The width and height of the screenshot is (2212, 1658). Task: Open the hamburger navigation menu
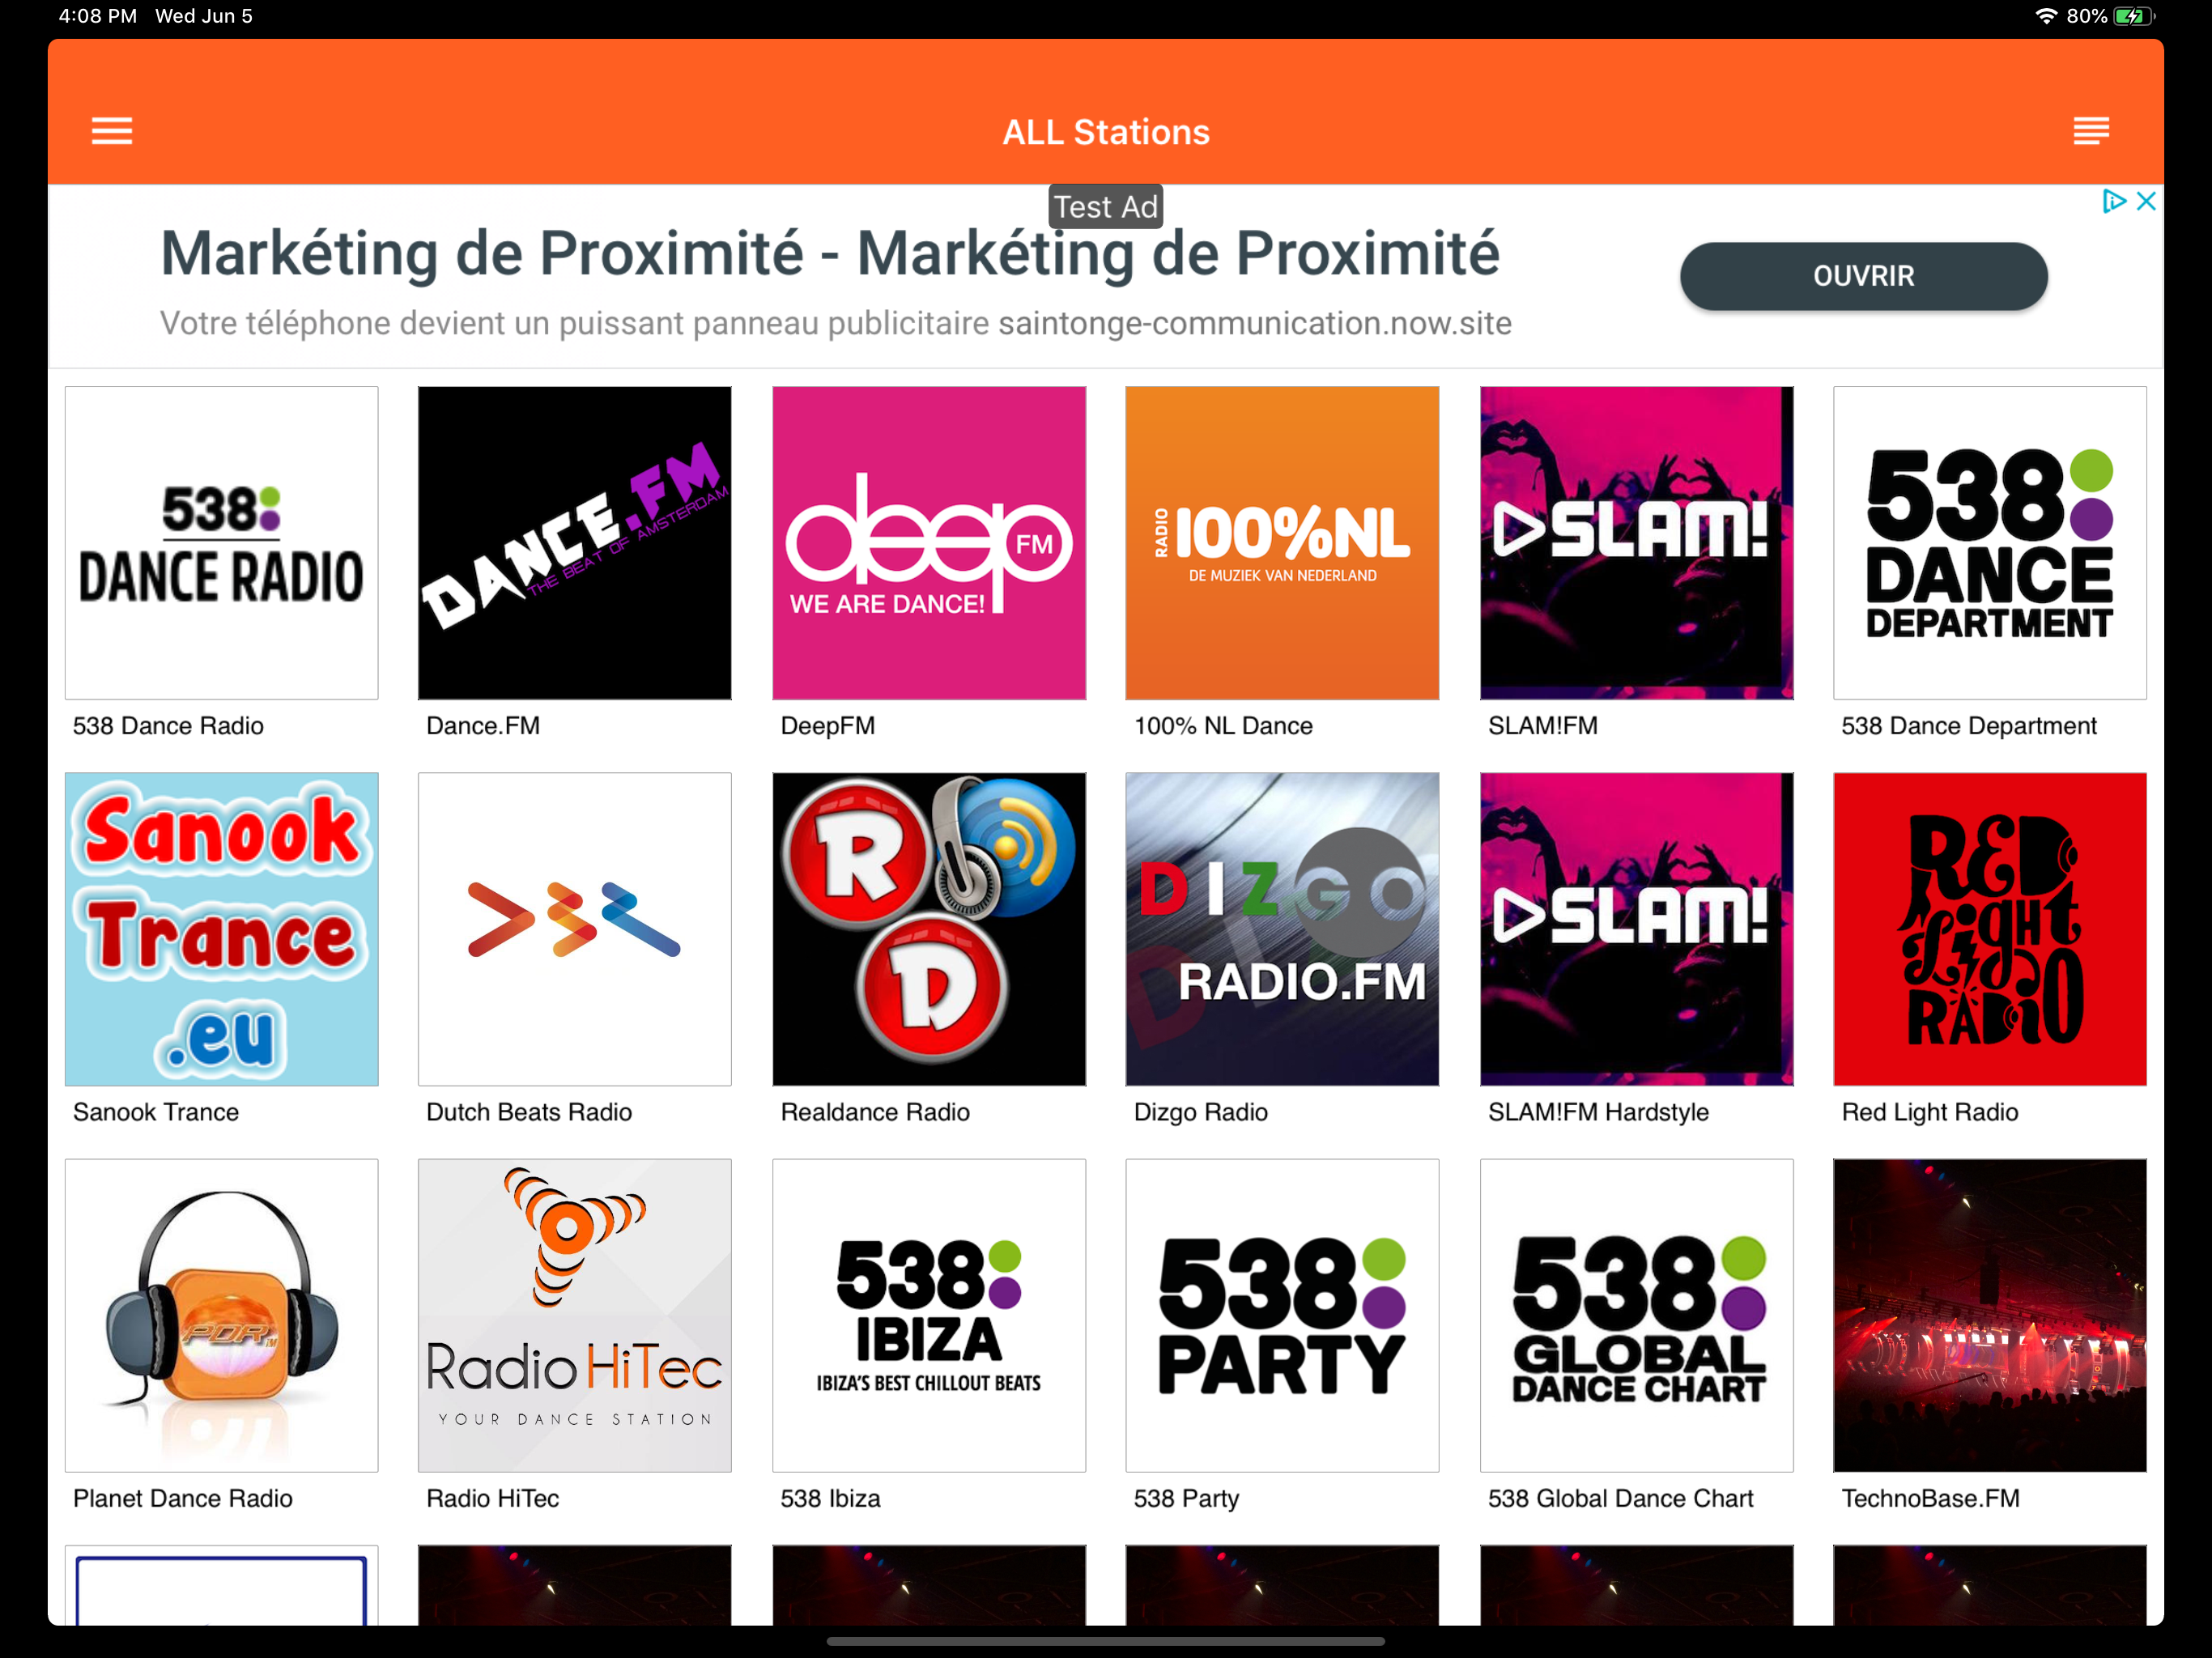click(x=112, y=131)
